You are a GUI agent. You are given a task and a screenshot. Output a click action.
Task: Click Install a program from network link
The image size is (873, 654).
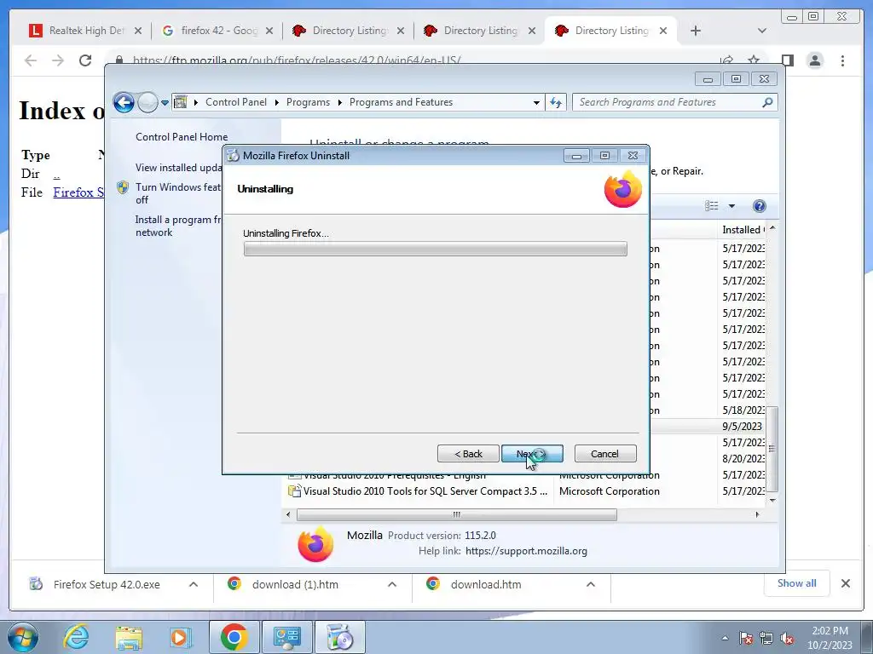[x=178, y=226]
